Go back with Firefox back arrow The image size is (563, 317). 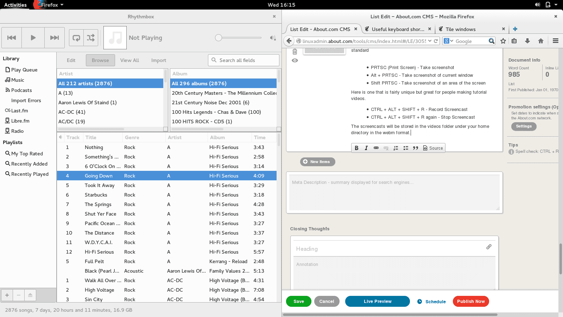click(289, 41)
